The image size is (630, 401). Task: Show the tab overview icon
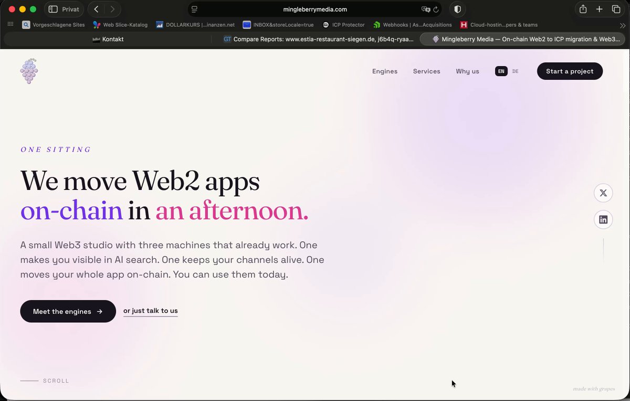click(x=616, y=9)
